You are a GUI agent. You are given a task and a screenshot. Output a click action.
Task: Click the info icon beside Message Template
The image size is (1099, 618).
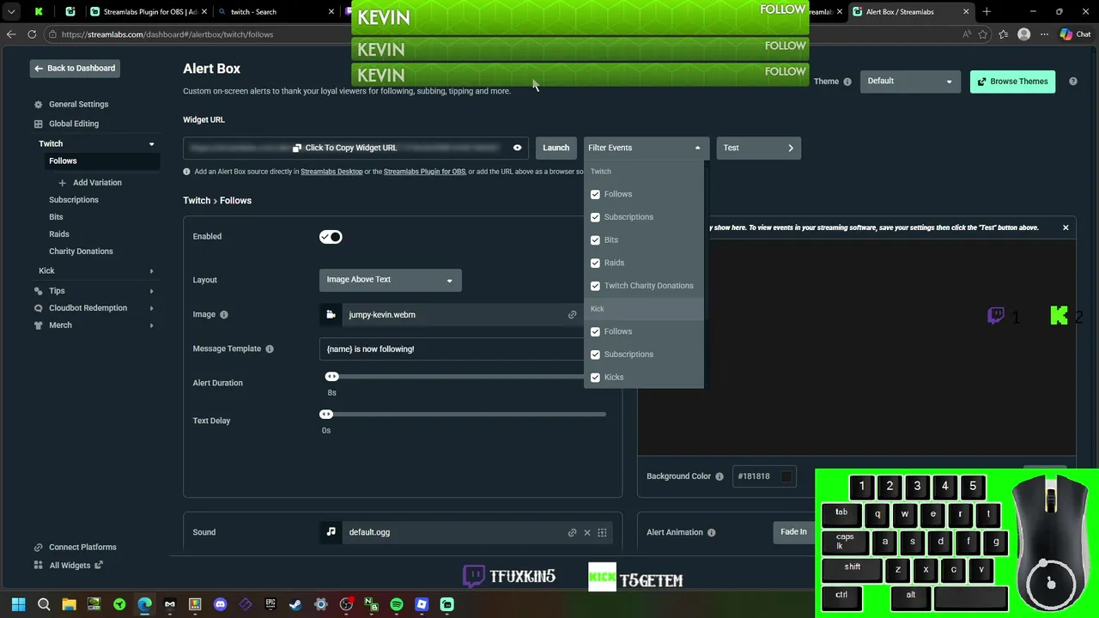[x=270, y=348]
